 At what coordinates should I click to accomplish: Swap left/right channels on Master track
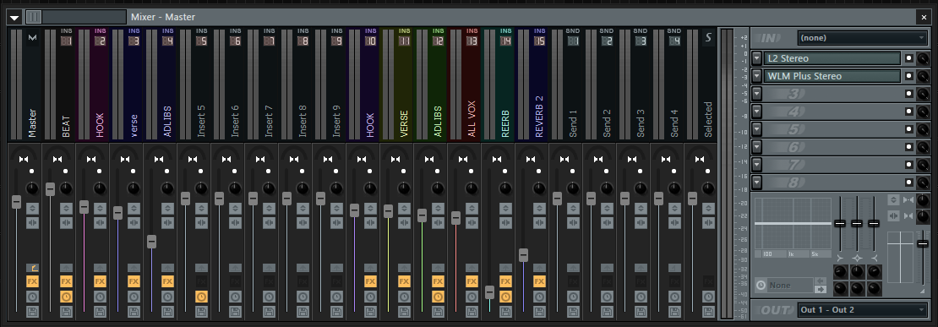pos(32,223)
